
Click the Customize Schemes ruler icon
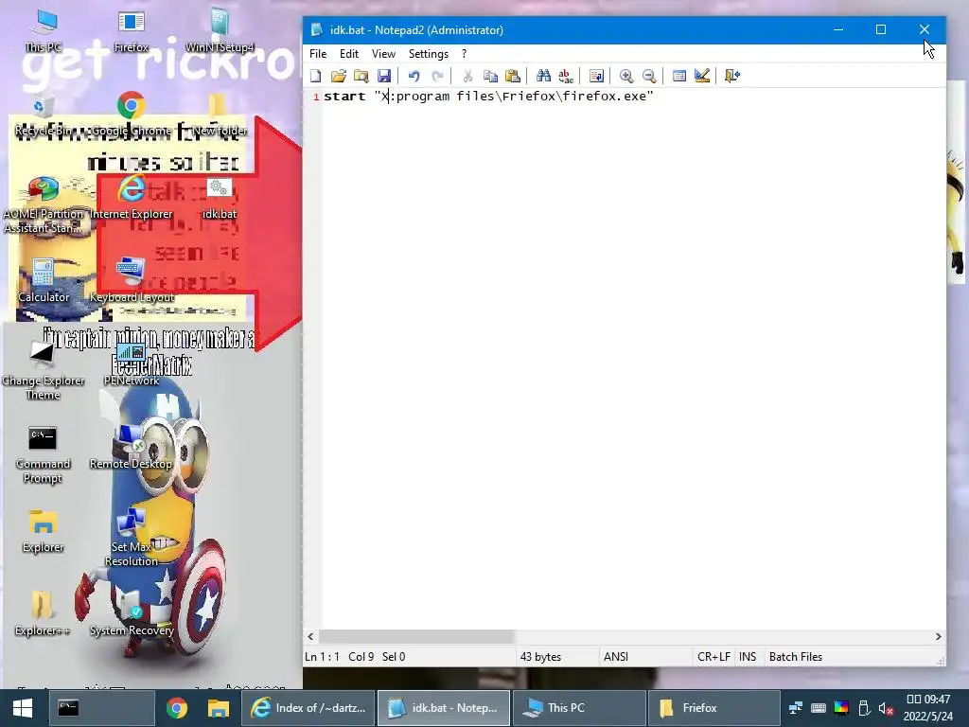click(x=702, y=76)
